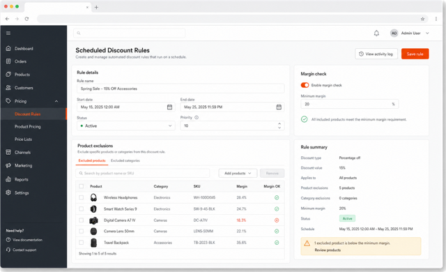Click the Pricing tag icon in sidebar

click(8, 101)
